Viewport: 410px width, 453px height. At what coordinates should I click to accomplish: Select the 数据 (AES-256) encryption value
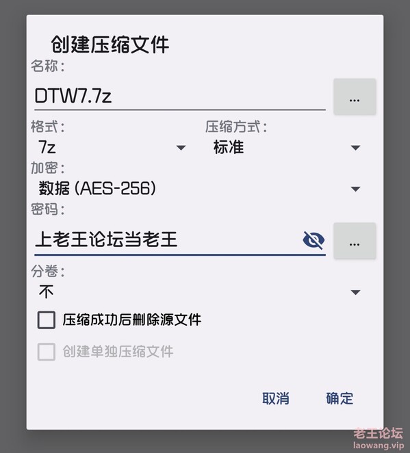(97, 188)
